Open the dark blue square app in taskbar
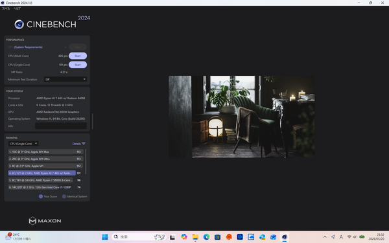389x243 pixels. [x=240, y=237]
